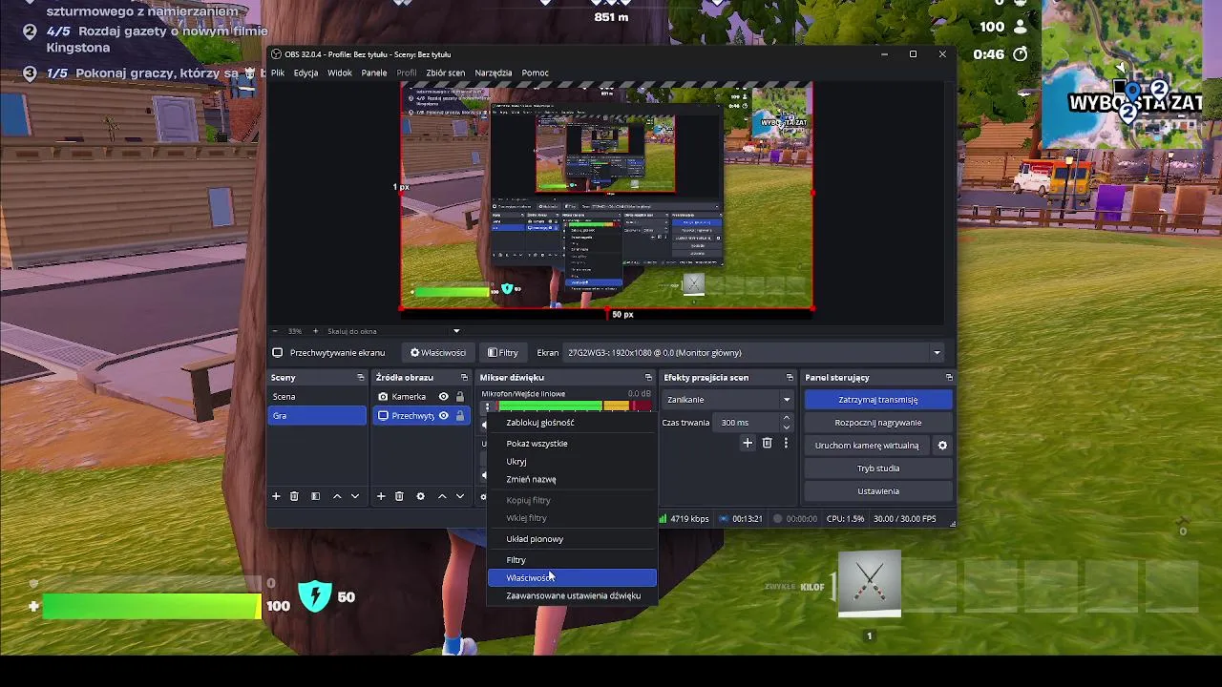Click the 4719 kbps bitrate status
1222x687 pixels.
[684, 519]
